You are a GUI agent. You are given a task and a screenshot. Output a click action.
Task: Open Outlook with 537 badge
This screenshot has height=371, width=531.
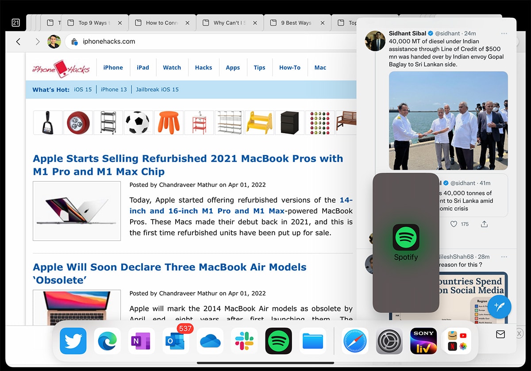point(176,341)
